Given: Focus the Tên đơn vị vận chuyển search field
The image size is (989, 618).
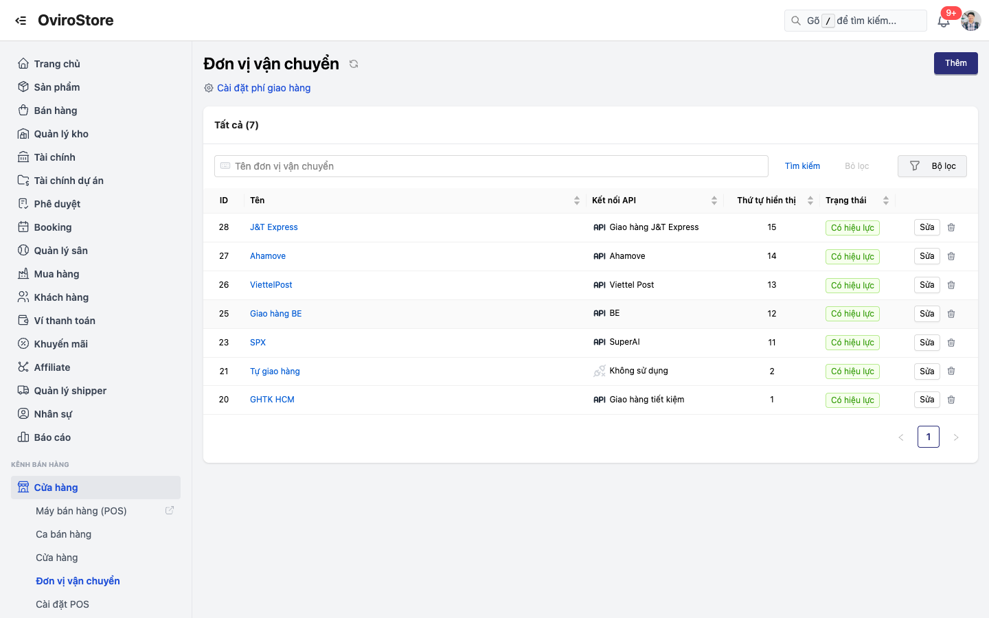Looking at the screenshot, I should [x=491, y=166].
